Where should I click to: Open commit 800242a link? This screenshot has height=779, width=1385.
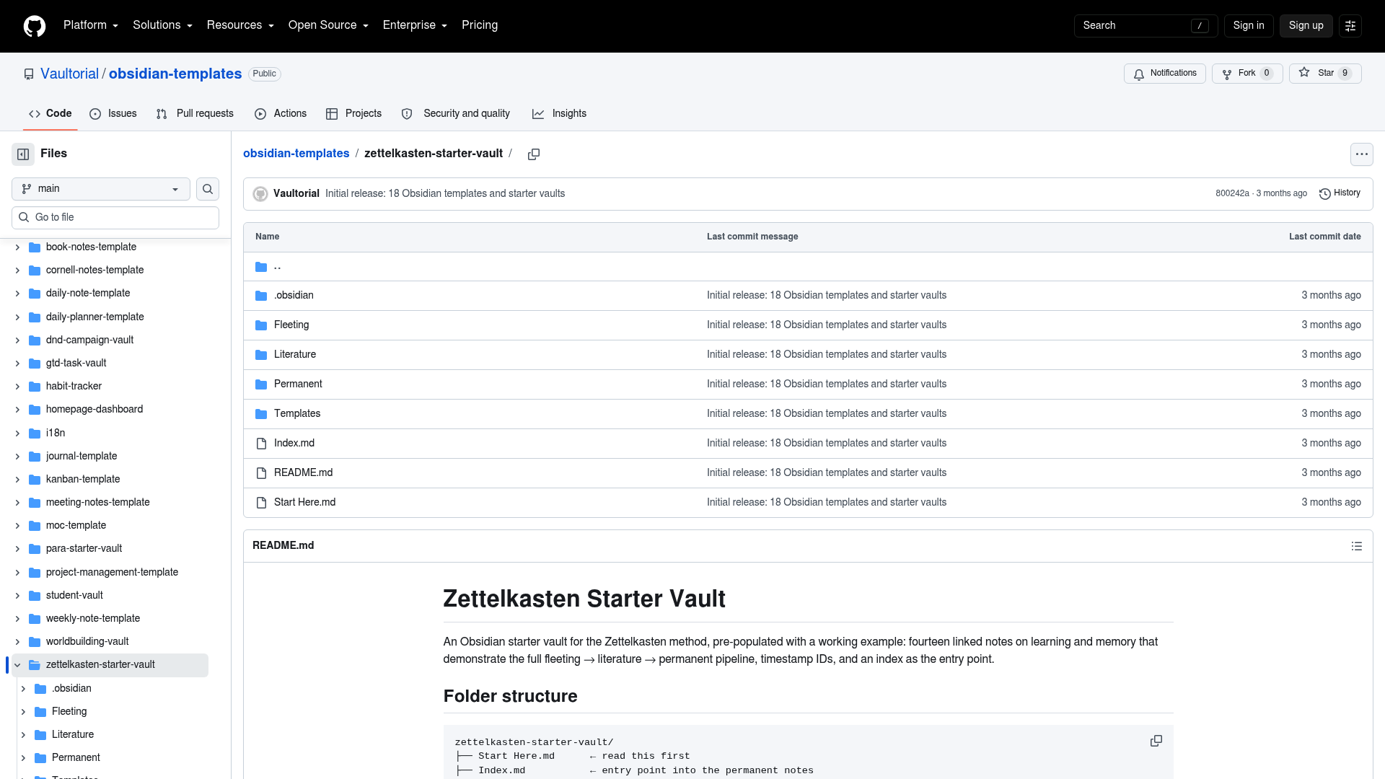pos(1232,194)
